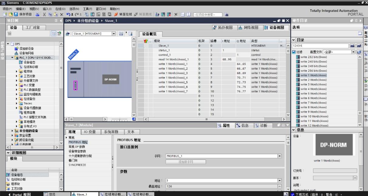The width and height of the screenshot is (368, 196).
Task: Click 转至在线 go online button
Action: 123,14
